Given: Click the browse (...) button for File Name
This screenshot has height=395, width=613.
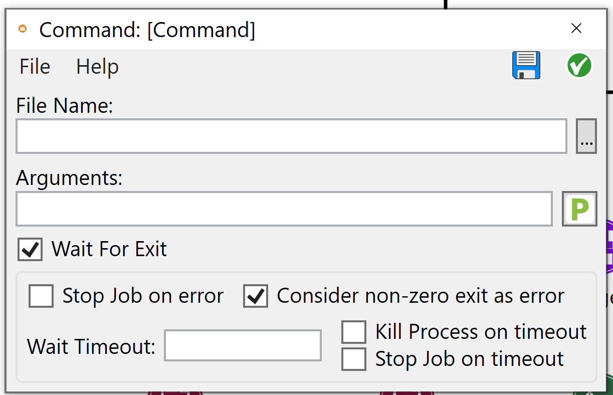Looking at the screenshot, I should (586, 136).
